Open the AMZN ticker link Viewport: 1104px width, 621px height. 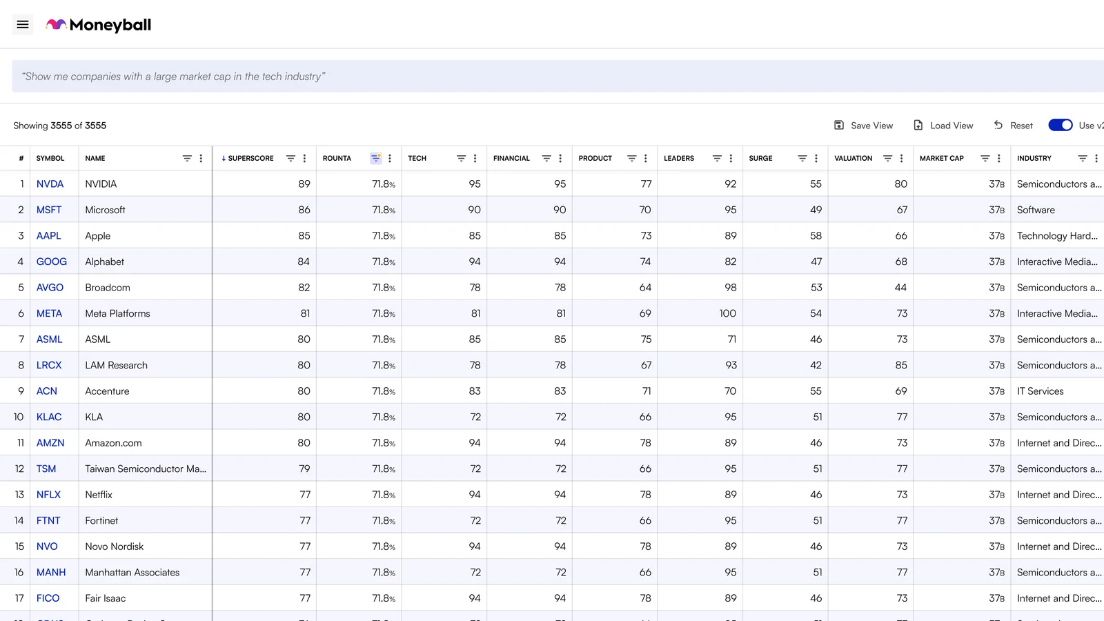pyautogui.click(x=50, y=443)
